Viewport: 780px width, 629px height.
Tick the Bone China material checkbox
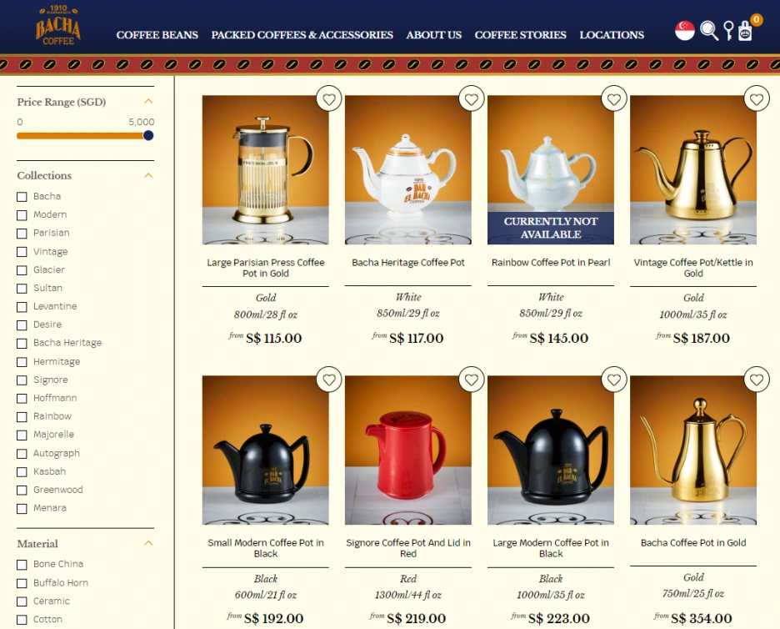pyautogui.click(x=22, y=564)
